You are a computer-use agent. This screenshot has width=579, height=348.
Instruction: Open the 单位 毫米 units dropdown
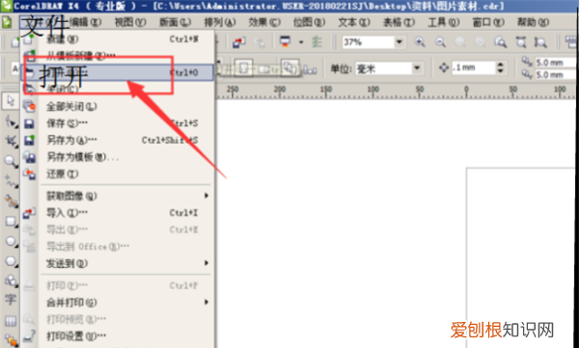pyautogui.click(x=417, y=68)
